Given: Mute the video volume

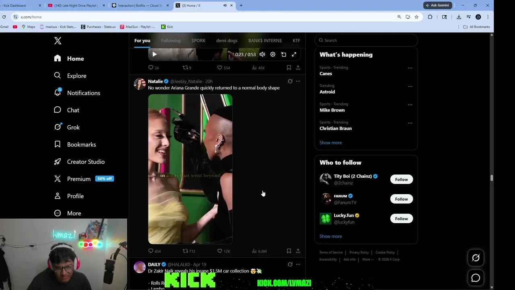Looking at the screenshot, I should (262, 54).
